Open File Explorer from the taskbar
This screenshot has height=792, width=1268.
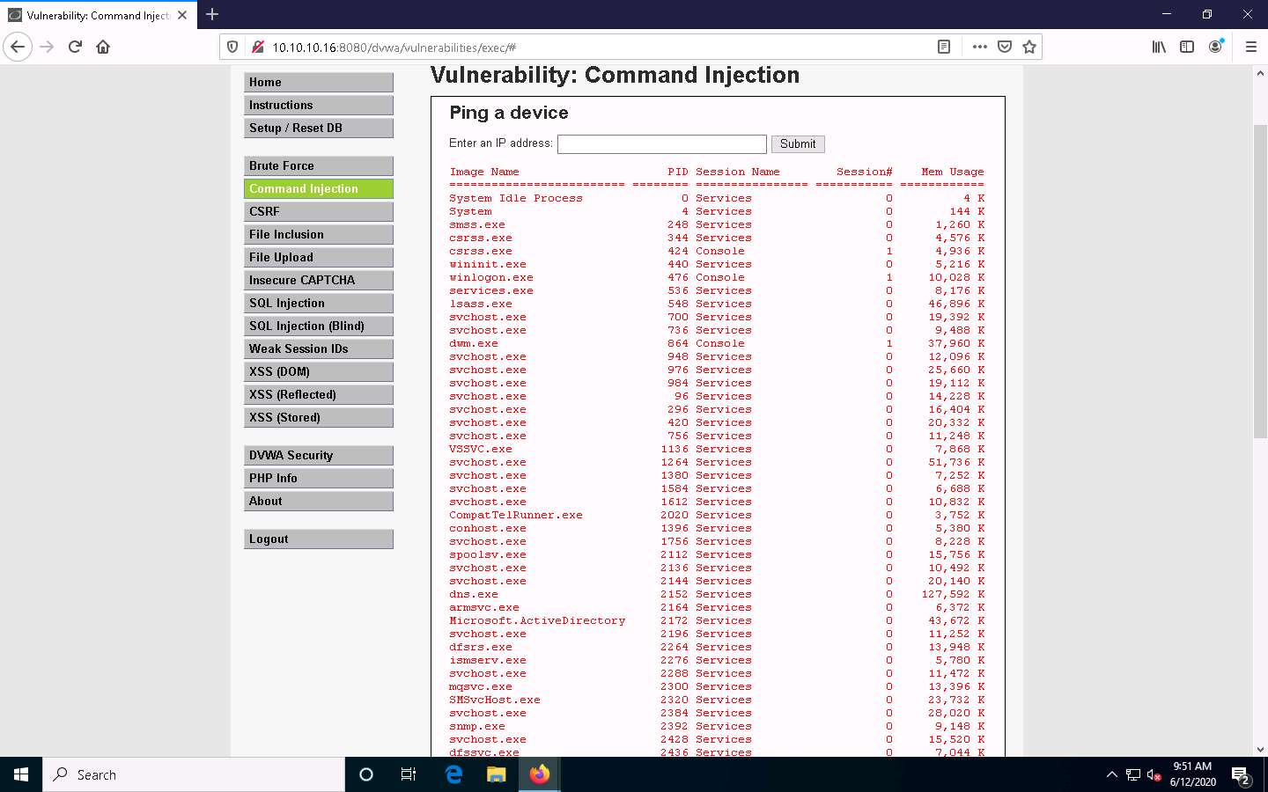click(496, 774)
